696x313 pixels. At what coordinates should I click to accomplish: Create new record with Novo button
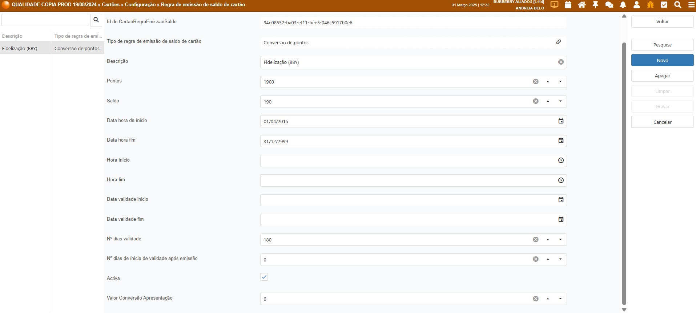point(662,60)
